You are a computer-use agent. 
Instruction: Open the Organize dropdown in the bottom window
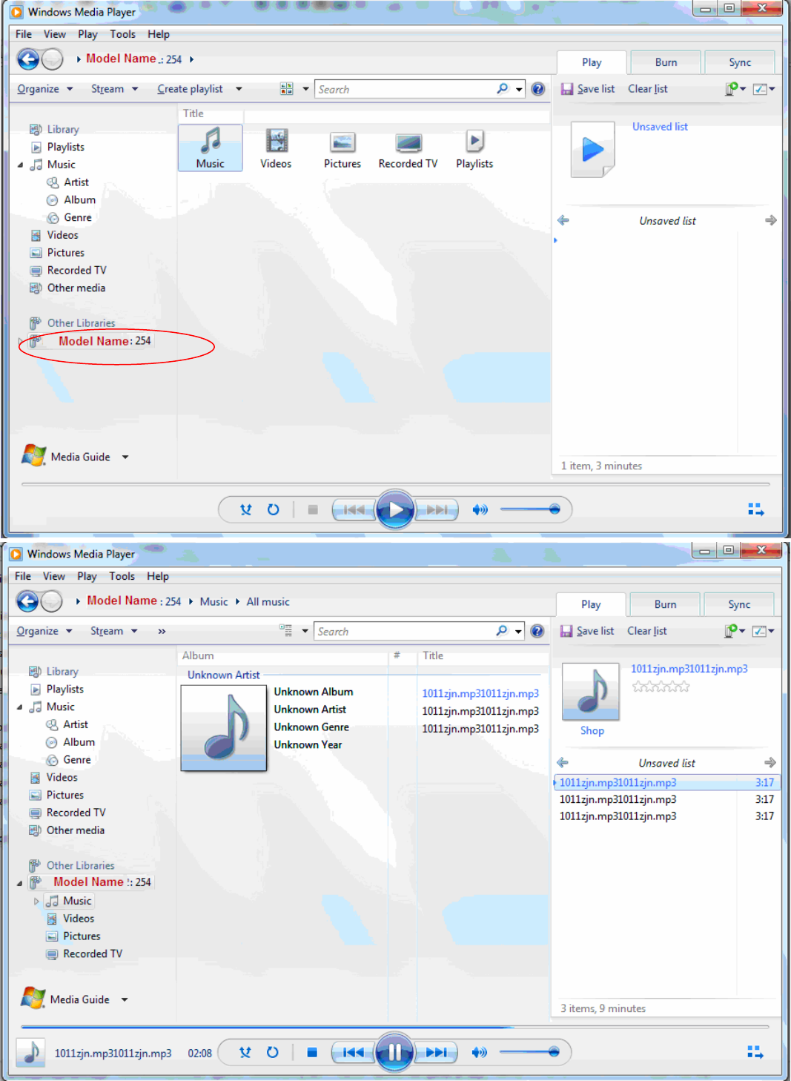(44, 631)
